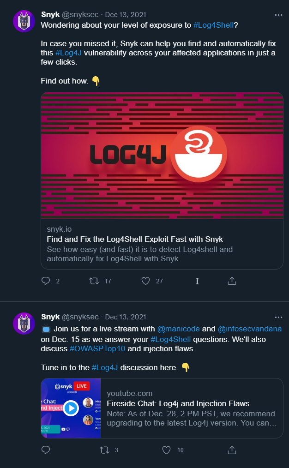289x468 pixels.
Task: Open more options for the live stream tweet
Action: point(278,317)
